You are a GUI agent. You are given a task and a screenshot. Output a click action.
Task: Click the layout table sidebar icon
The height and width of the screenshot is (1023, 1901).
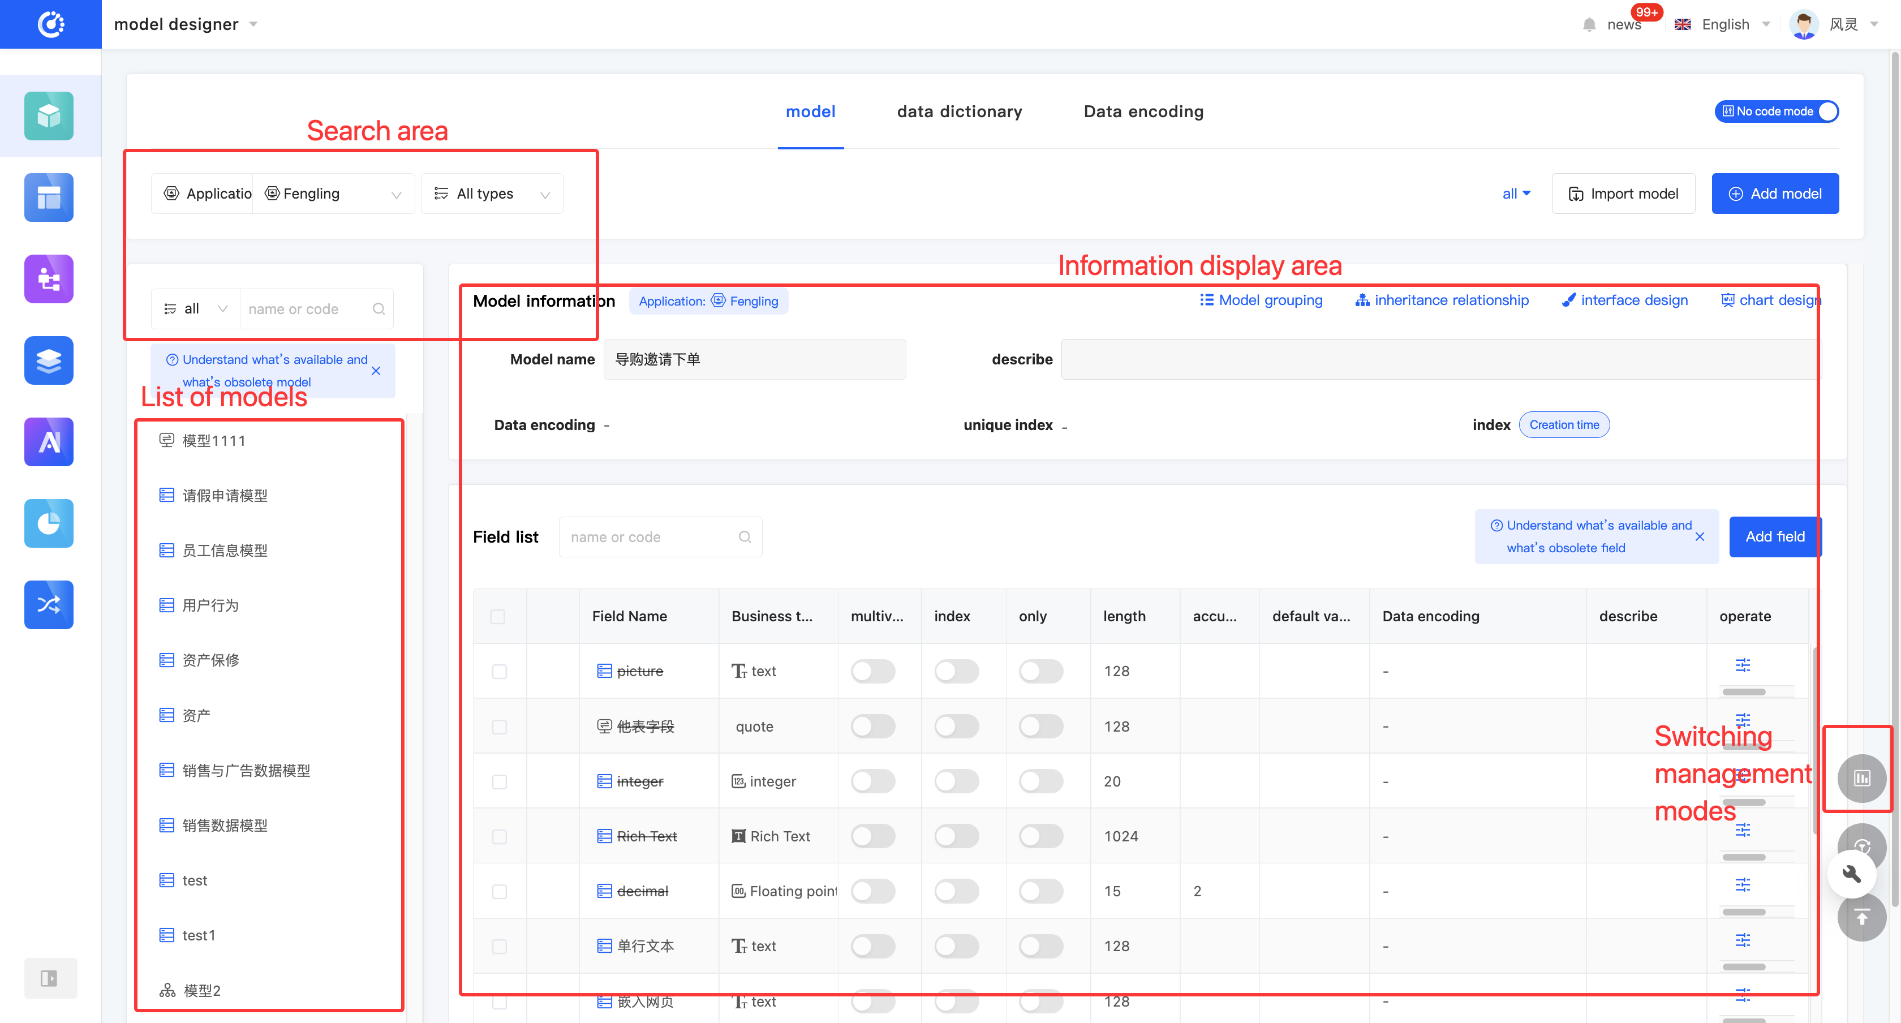tap(49, 197)
